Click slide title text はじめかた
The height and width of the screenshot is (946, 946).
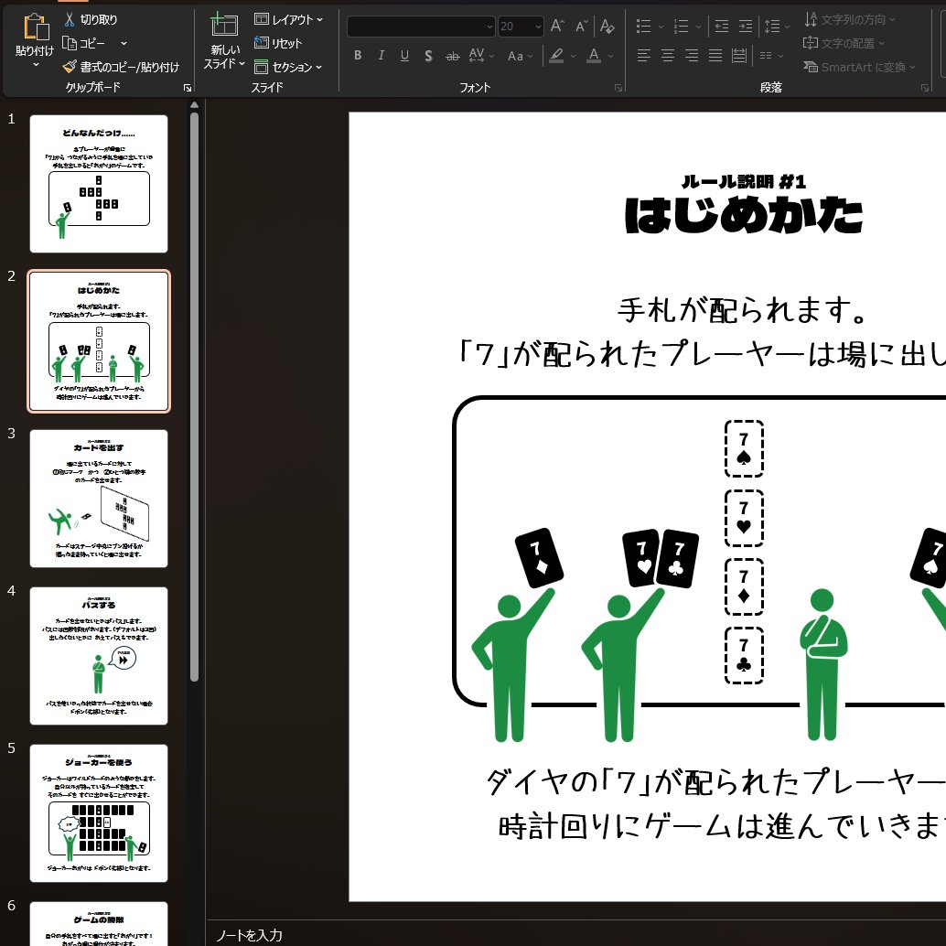(x=743, y=215)
